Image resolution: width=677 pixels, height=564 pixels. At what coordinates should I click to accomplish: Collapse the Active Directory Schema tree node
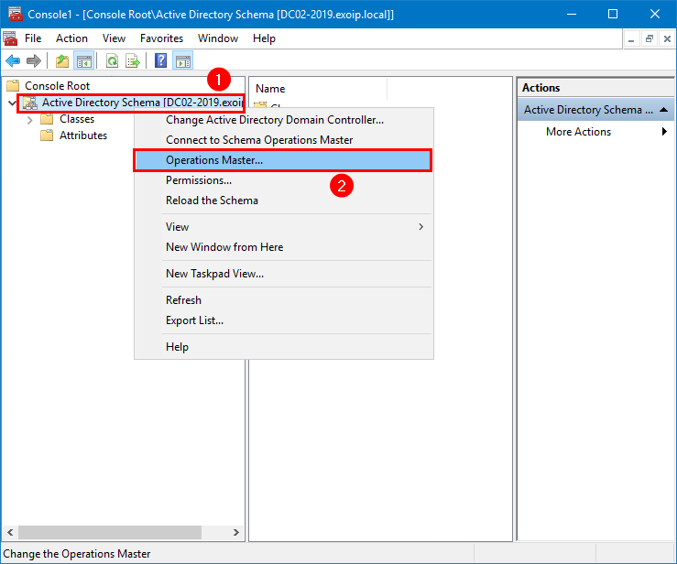[12, 103]
